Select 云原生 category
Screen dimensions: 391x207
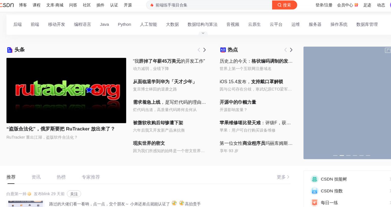(255, 25)
